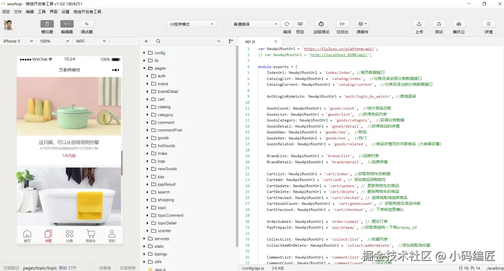Image resolution: width=504 pixels, height=271 pixels.
Task: Click 复制 to copy the page path
Action: coord(63,268)
